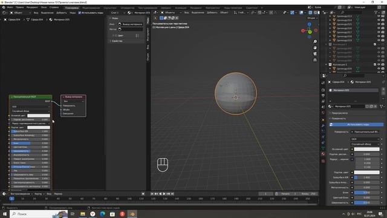Toggle camera view with the camera gizmo
The image size is (387, 218).
point(315,54)
